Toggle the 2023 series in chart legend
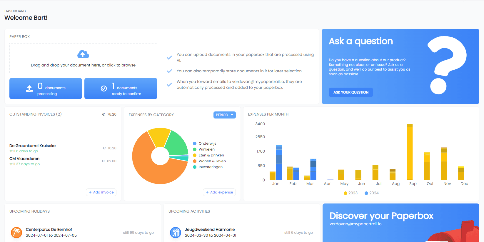 pyautogui.click(x=351, y=193)
